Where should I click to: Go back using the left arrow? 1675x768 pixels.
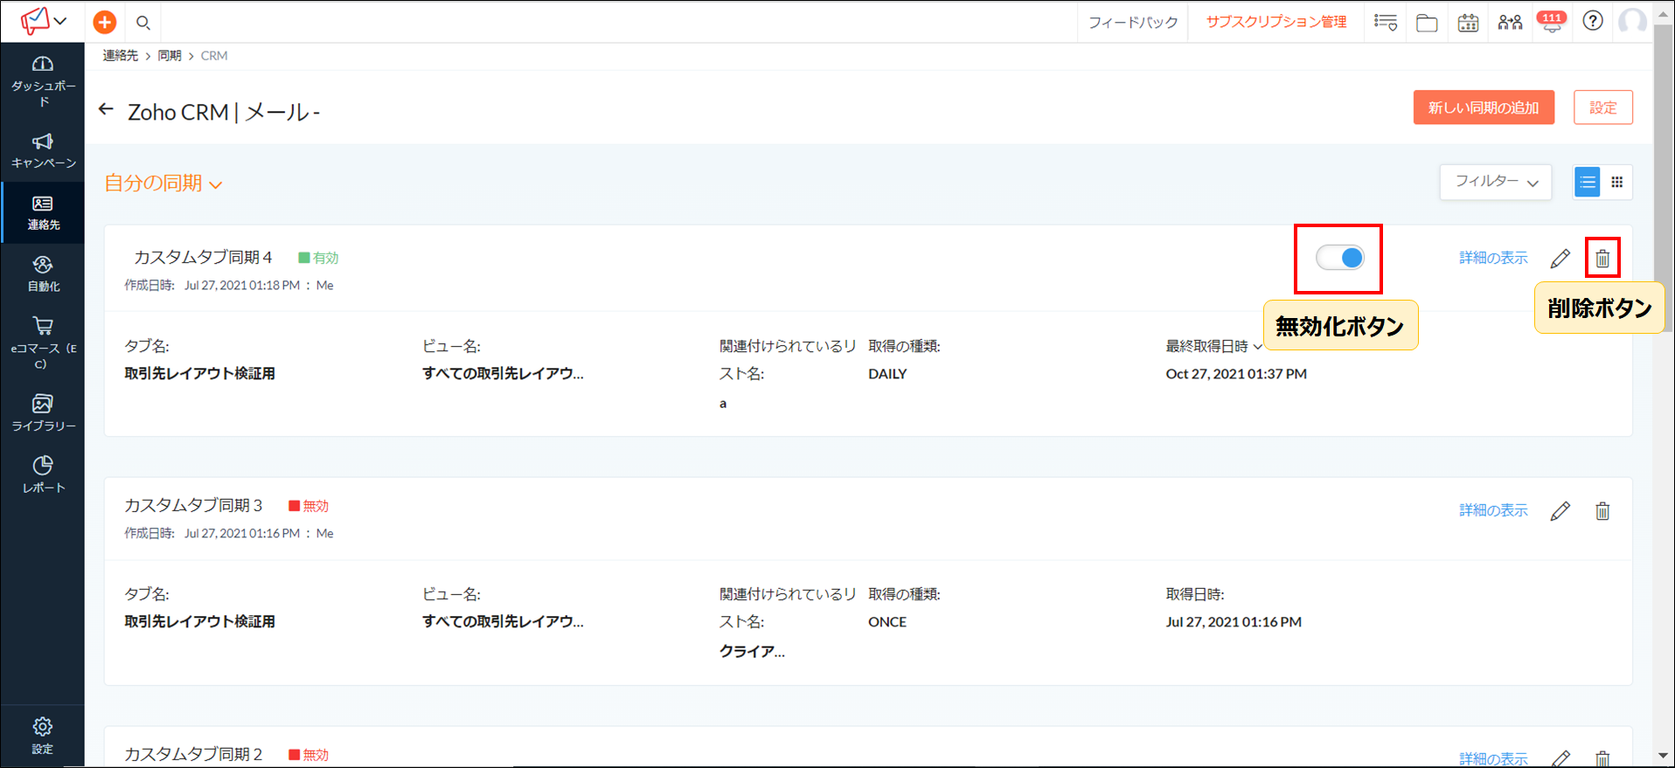[x=106, y=109]
